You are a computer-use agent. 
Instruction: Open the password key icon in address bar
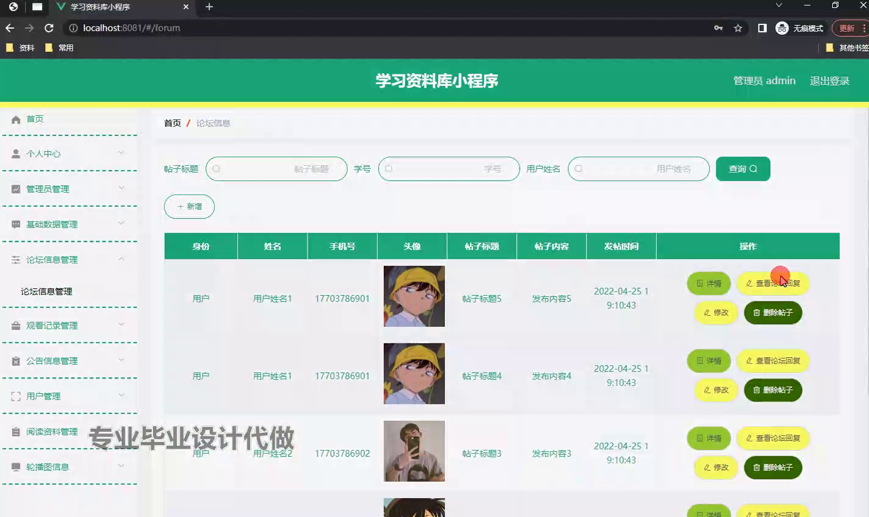pos(718,28)
